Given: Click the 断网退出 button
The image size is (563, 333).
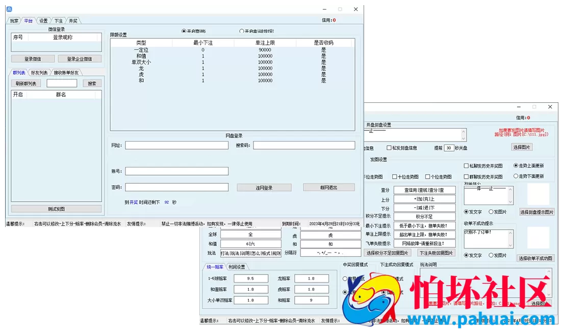Looking at the screenshot, I should click(329, 187).
